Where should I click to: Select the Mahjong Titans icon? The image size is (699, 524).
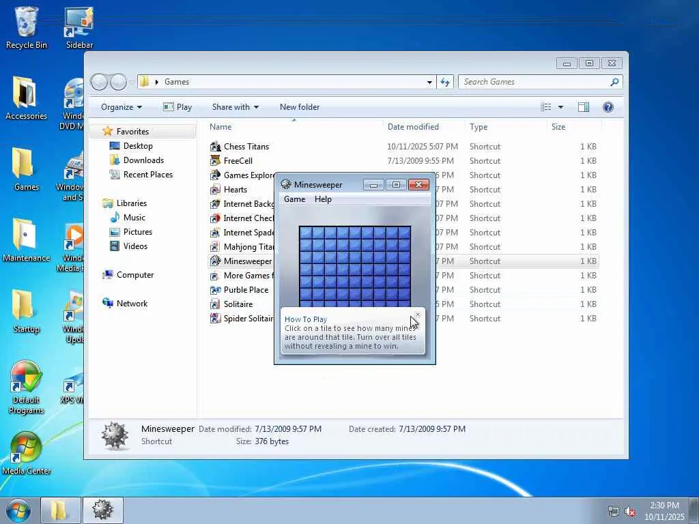[x=215, y=246]
